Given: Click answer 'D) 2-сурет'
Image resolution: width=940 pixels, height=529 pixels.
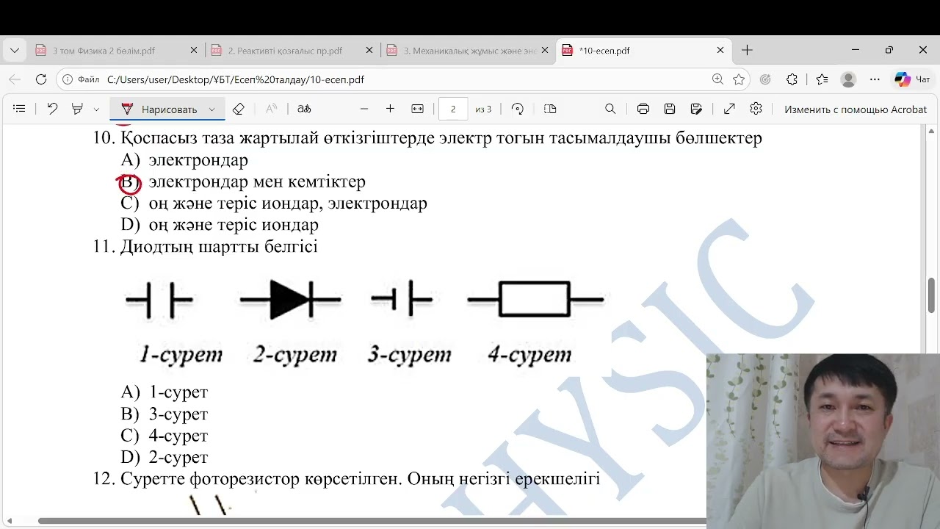Looking at the screenshot, I should (164, 457).
